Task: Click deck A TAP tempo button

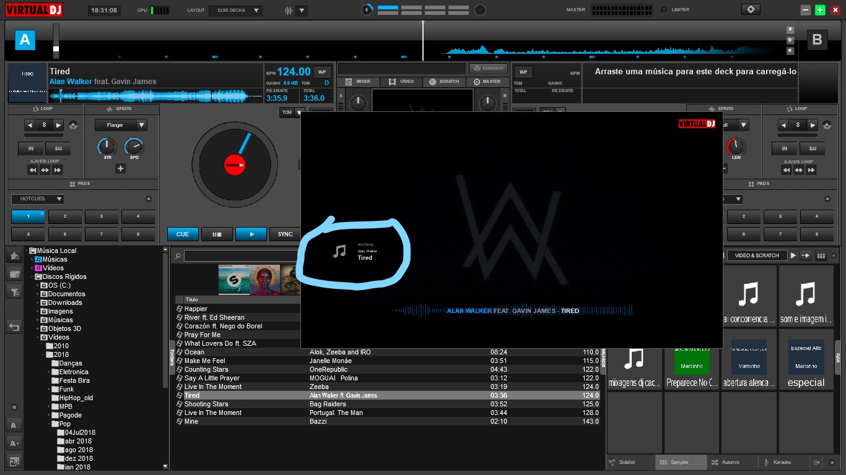Action: (x=322, y=72)
